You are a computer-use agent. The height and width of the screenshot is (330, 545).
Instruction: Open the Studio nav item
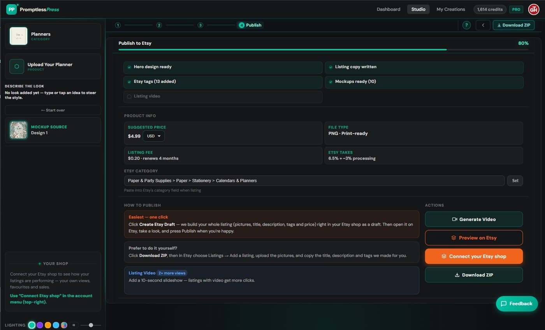tap(418, 9)
